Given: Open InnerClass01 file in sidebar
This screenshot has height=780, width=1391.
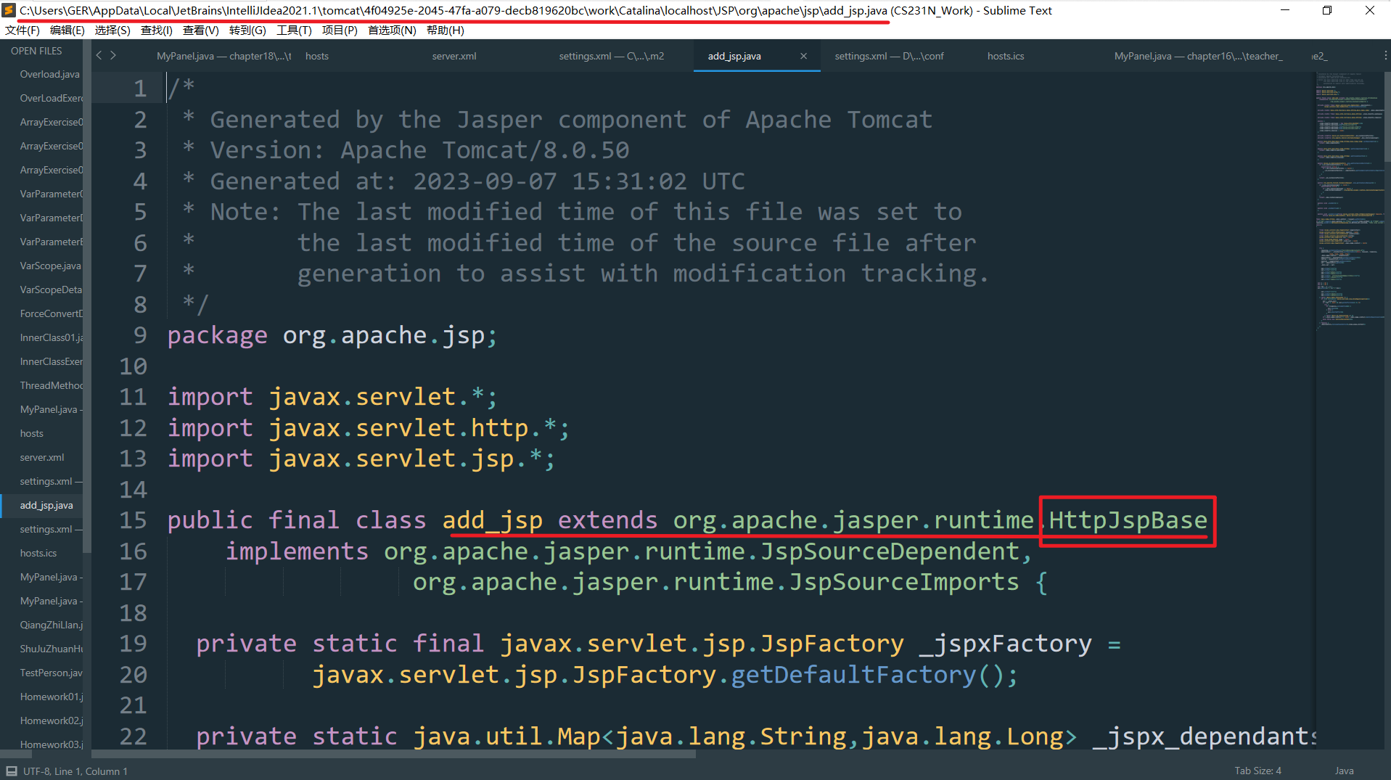Looking at the screenshot, I should [x=51, y=337].
